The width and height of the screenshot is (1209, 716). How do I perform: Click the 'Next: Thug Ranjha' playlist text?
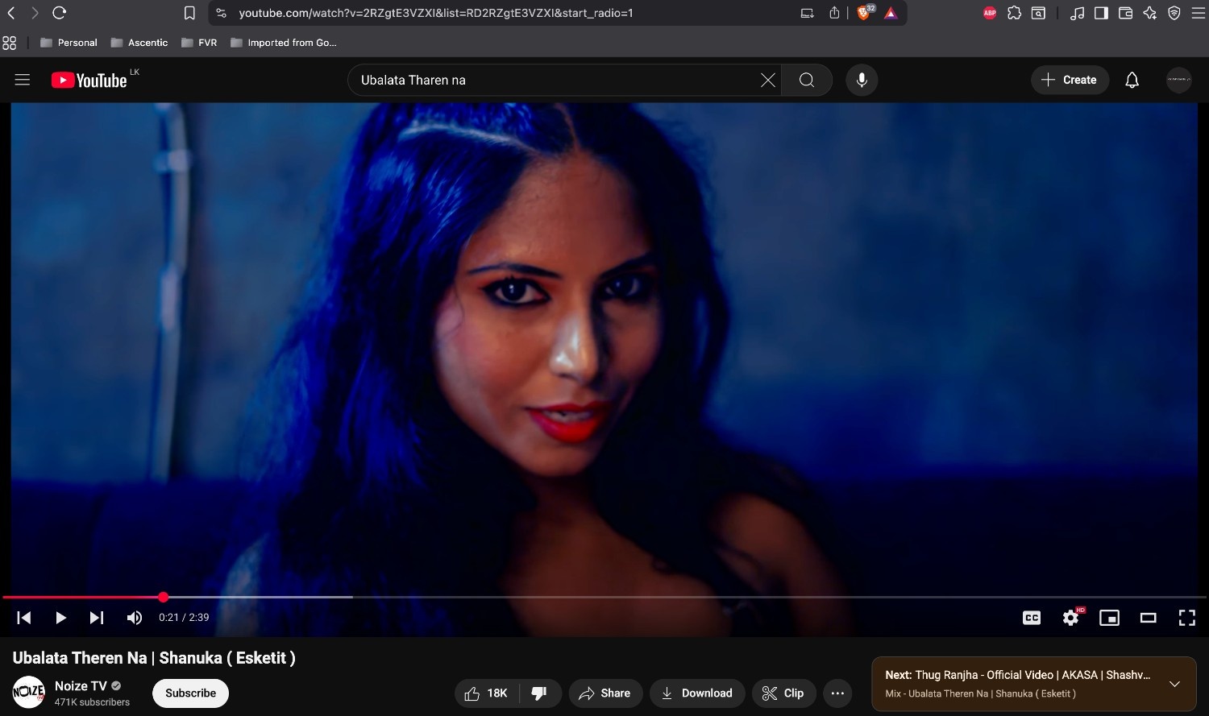point(1017,675)
